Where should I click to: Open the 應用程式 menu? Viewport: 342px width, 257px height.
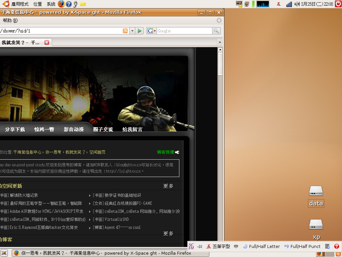[x=20, y=4]
